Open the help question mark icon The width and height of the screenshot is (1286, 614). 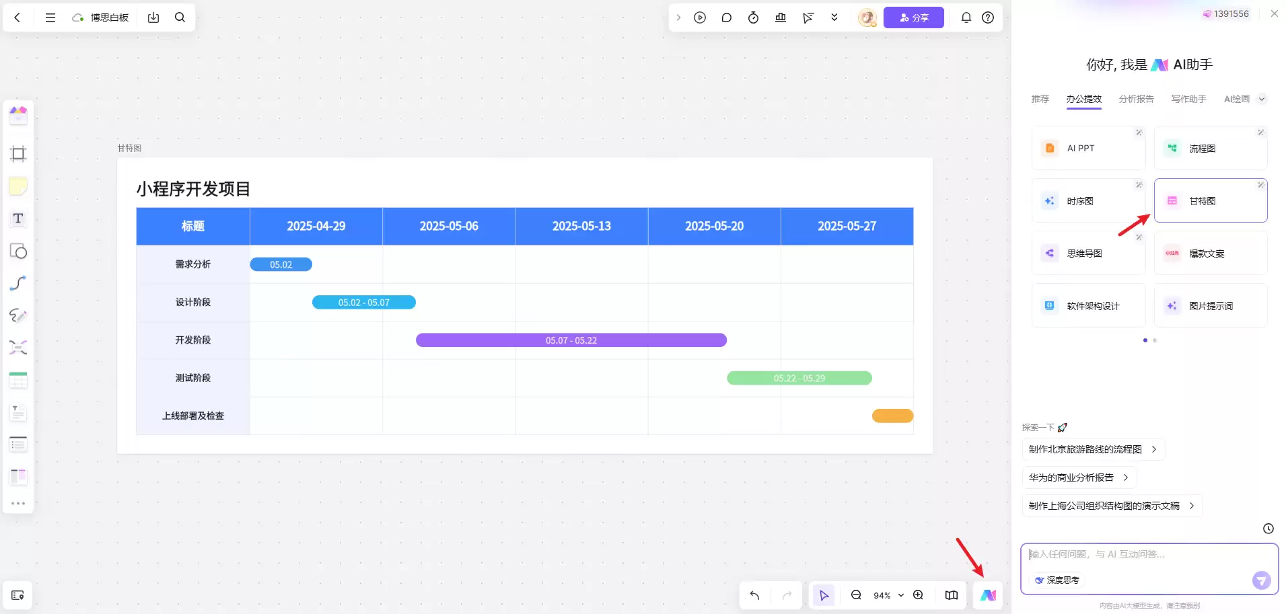click(988, 17)
